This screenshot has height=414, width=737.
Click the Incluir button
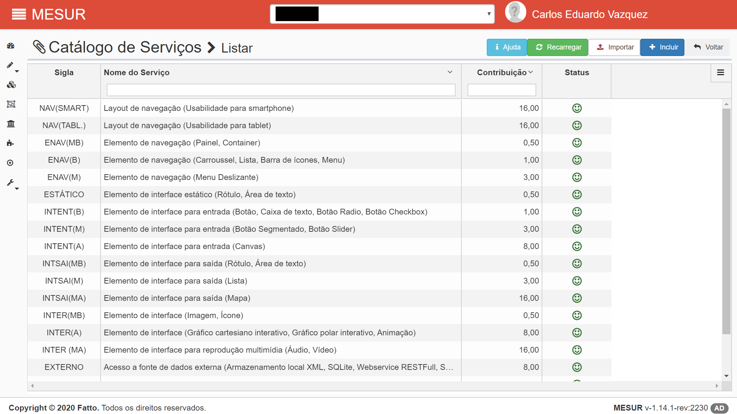(662, 47)
